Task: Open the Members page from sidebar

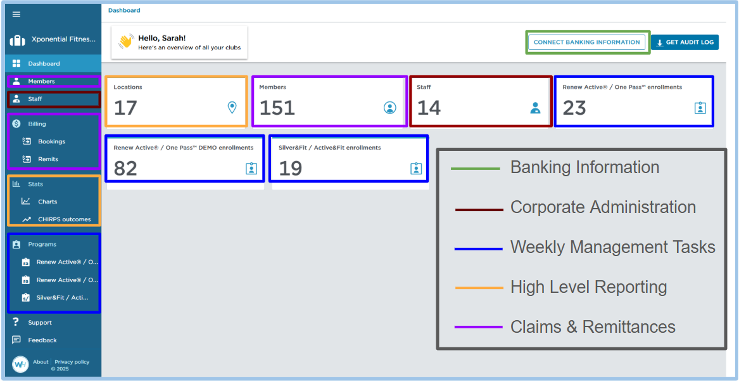Action: pos(41,81)
